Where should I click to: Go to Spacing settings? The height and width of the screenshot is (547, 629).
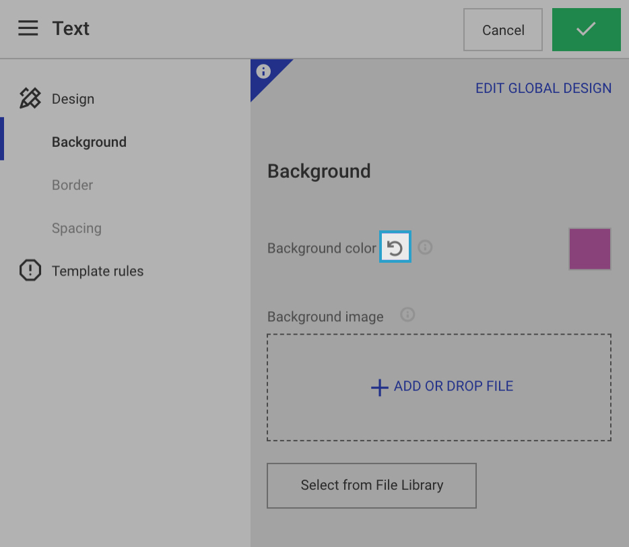pyautogui.click(x=77, y=228)
